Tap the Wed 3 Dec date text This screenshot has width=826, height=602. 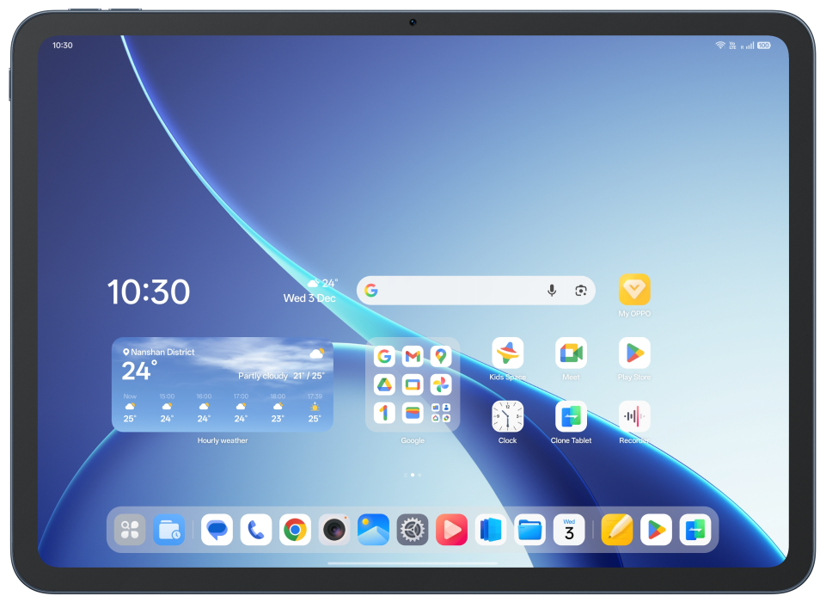click(309, 298)
